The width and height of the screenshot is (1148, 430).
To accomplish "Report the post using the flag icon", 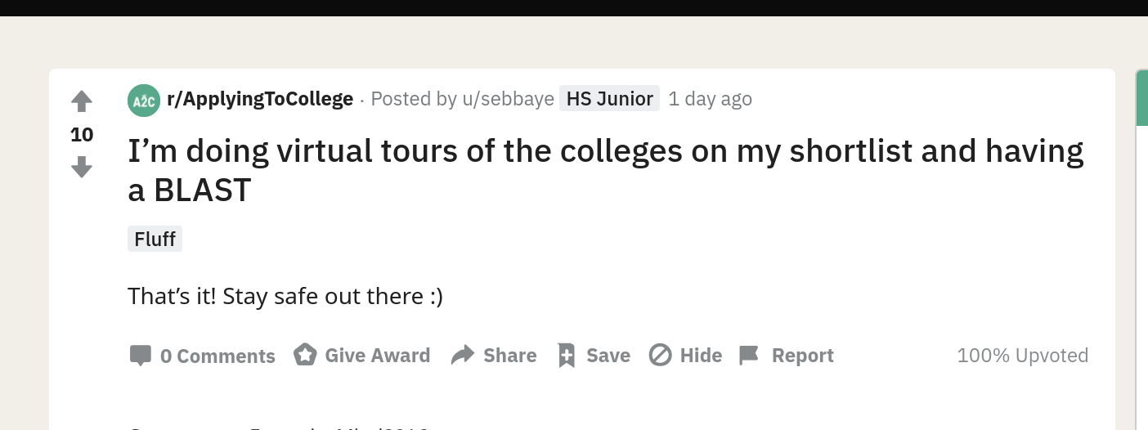I will point(749,356).
